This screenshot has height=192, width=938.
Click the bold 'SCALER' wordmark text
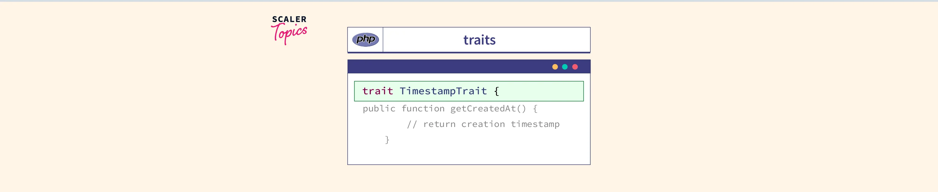289,19
